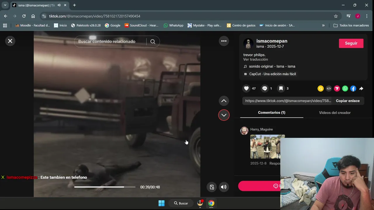Image resolution: width=374 pixels, height=210 pixels.
Task: Switch to Videos del creador tab
Action: click(x=335, y=113)
